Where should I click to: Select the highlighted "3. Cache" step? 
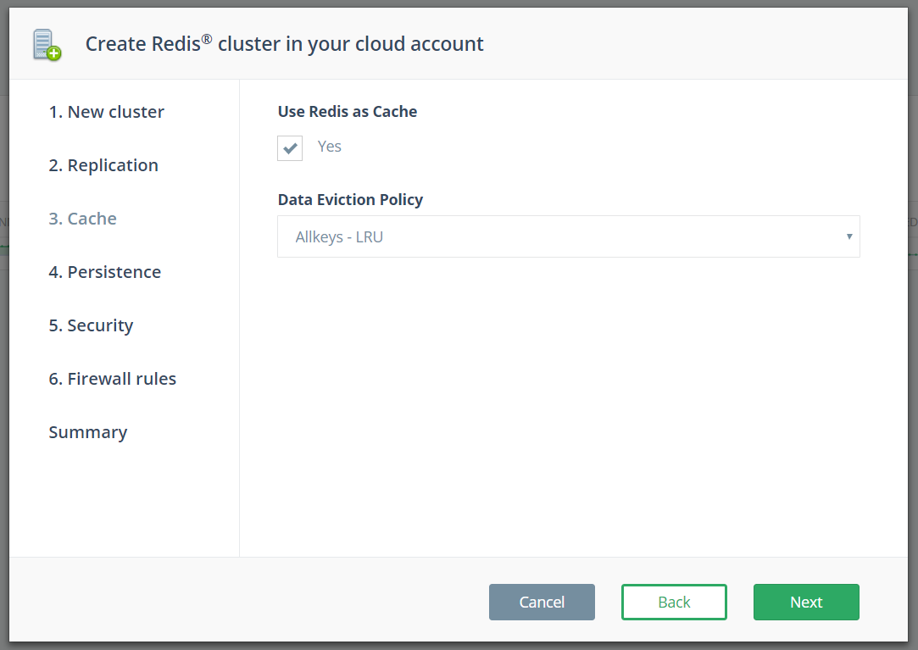click(82, 218)
